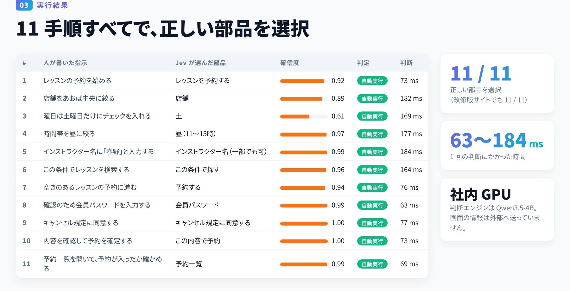Viewport: 570px width, 291px height.
Task: Select '曜日は土曜日だけにチェックを入れる' text
Action: click(x=97, y=116)
